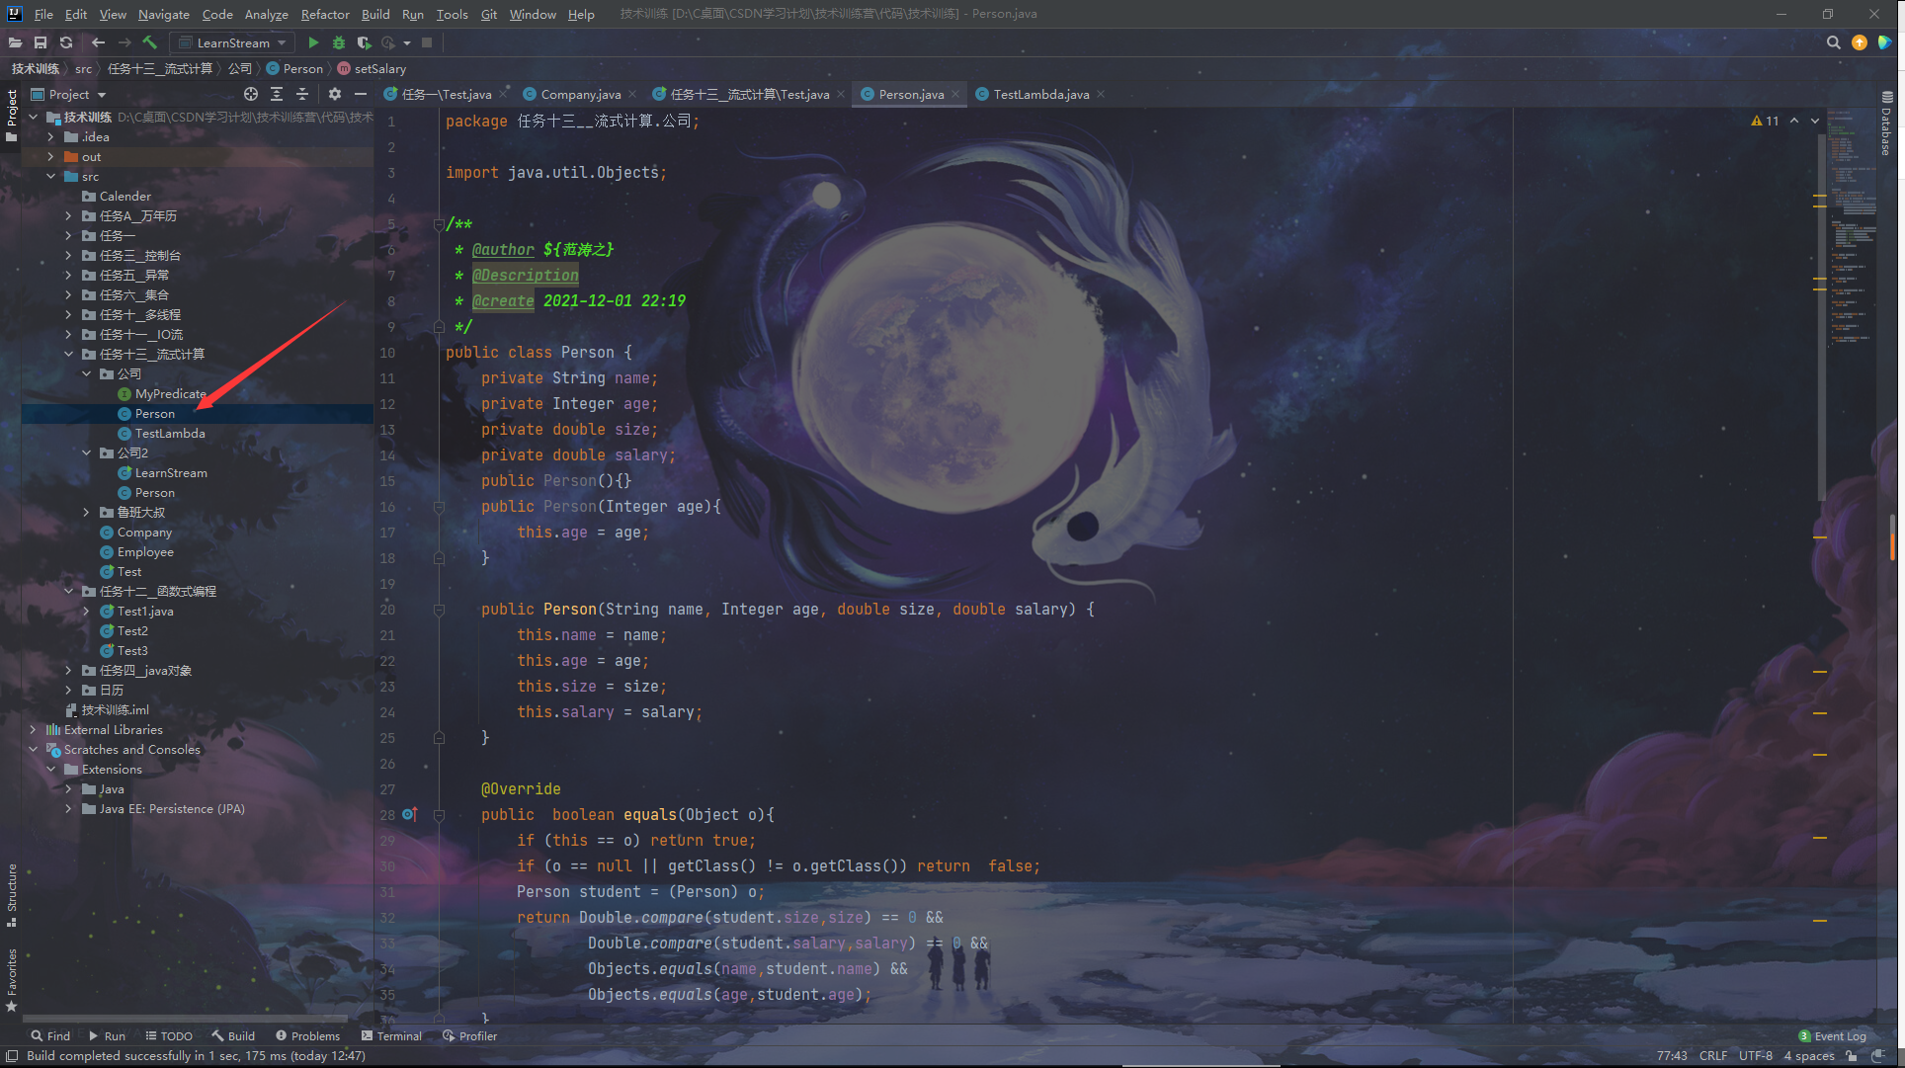Viewport: 1905px width, 1068px height.
Task: Hide the Project panel with minus icon
Action: [x=361, y=94]
